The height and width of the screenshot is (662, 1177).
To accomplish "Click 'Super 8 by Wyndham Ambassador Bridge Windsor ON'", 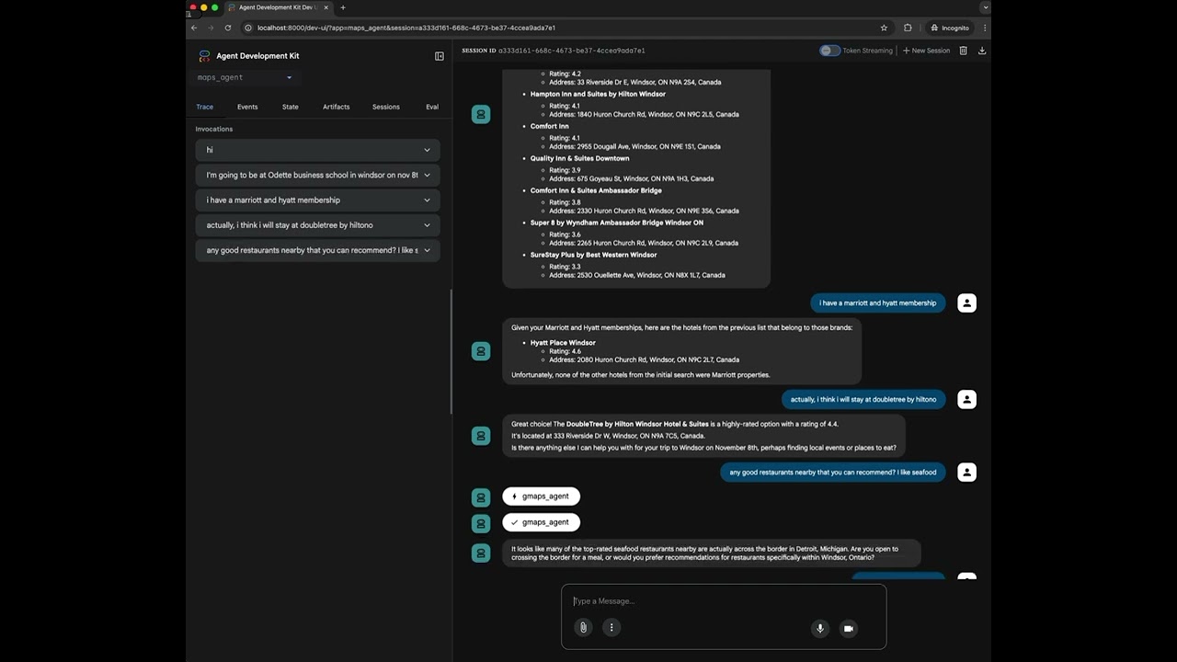I will tap(617, 223).
